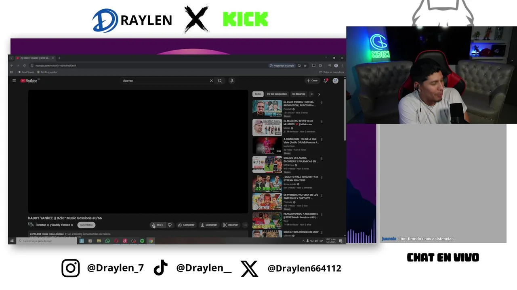Open the Windows Start button
Viewport: 517px width, 290px height.
(x=12, y=241)
